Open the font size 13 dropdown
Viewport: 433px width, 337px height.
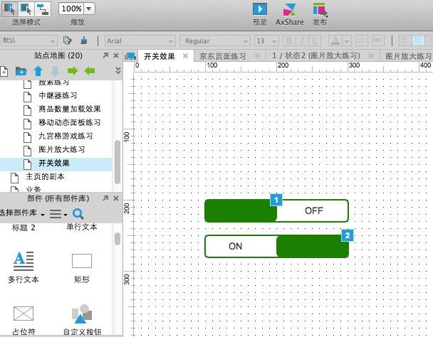(x=266, y=41)
